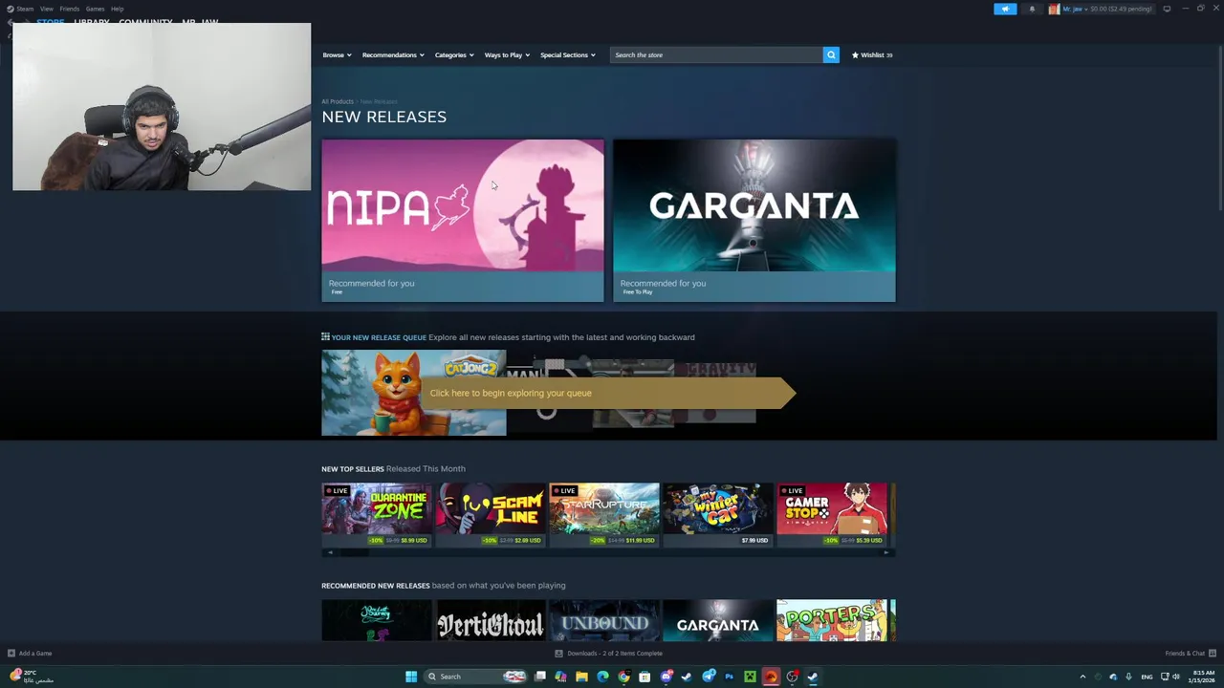Open the Help menu
The width and height of the screenshot is (1224, 688).
(117, 9)
